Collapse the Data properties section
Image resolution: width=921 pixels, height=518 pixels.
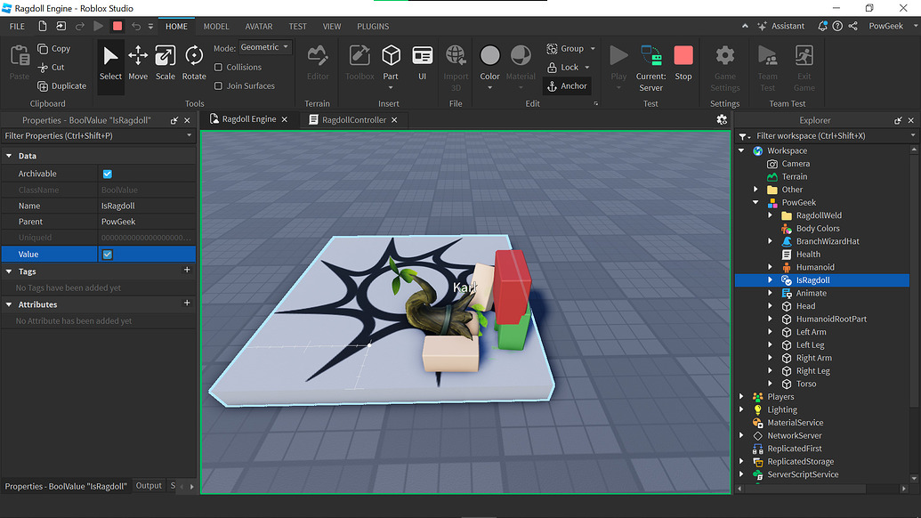9,156
